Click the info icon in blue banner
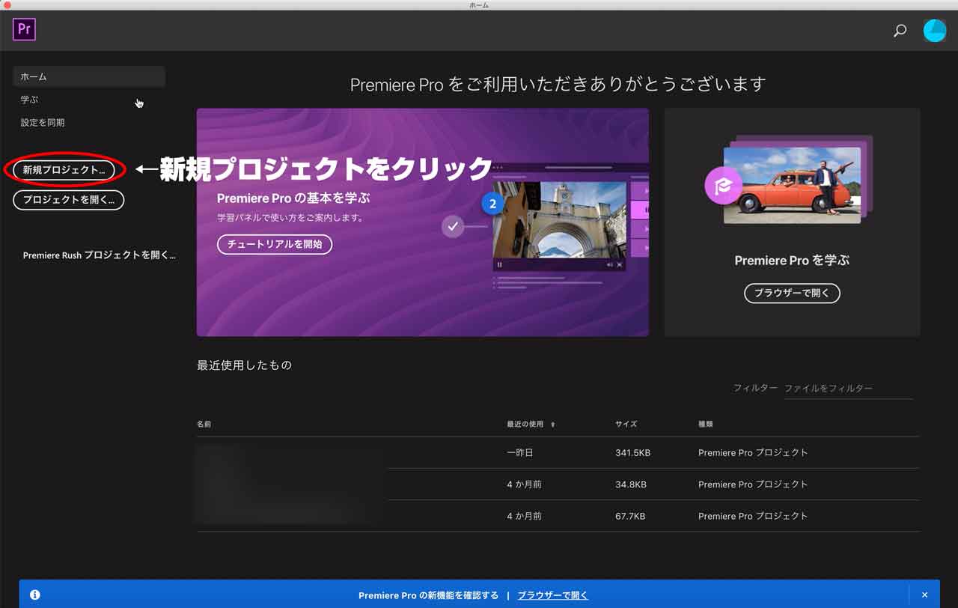 point(34,595)
